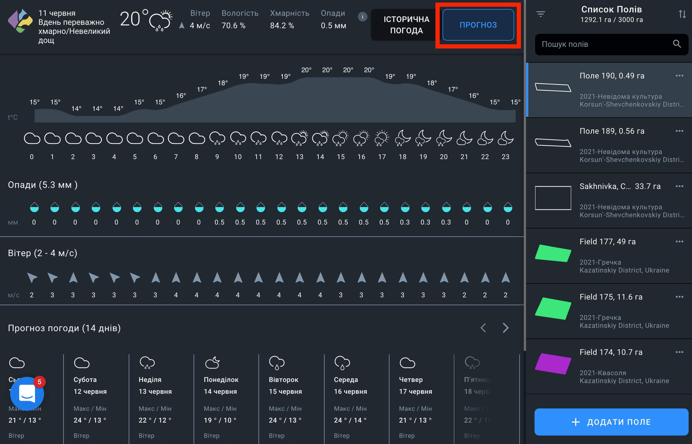The width and height of the screenshot is (692, 444).
Task: Open the chat support widget
Action: pyautogui.click(x=27, y=394)
